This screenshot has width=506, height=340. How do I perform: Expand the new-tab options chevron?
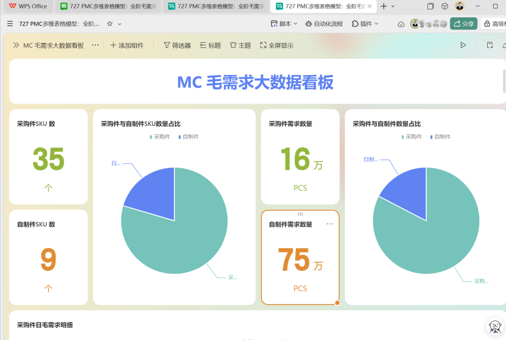tap(393, 6)
